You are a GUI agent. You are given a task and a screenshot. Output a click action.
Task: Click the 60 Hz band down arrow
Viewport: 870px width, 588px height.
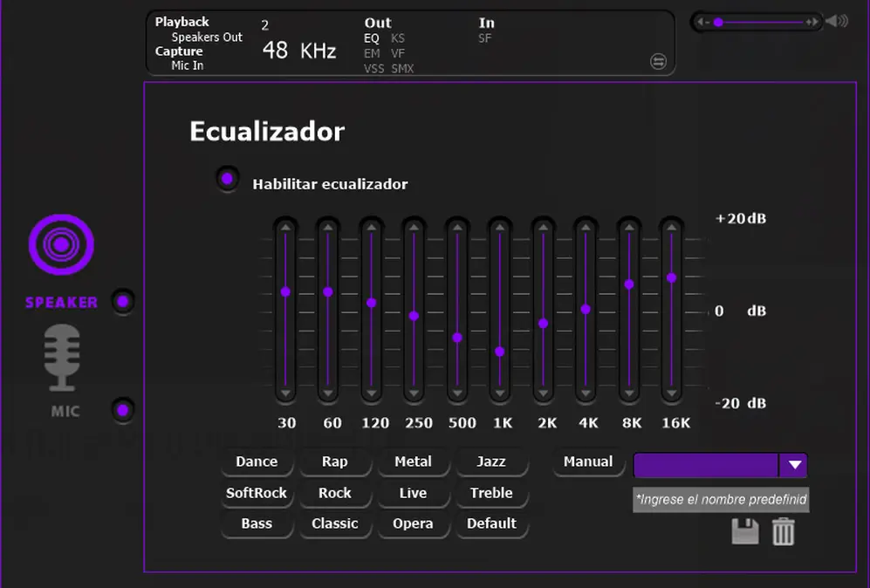coord(328,393)
